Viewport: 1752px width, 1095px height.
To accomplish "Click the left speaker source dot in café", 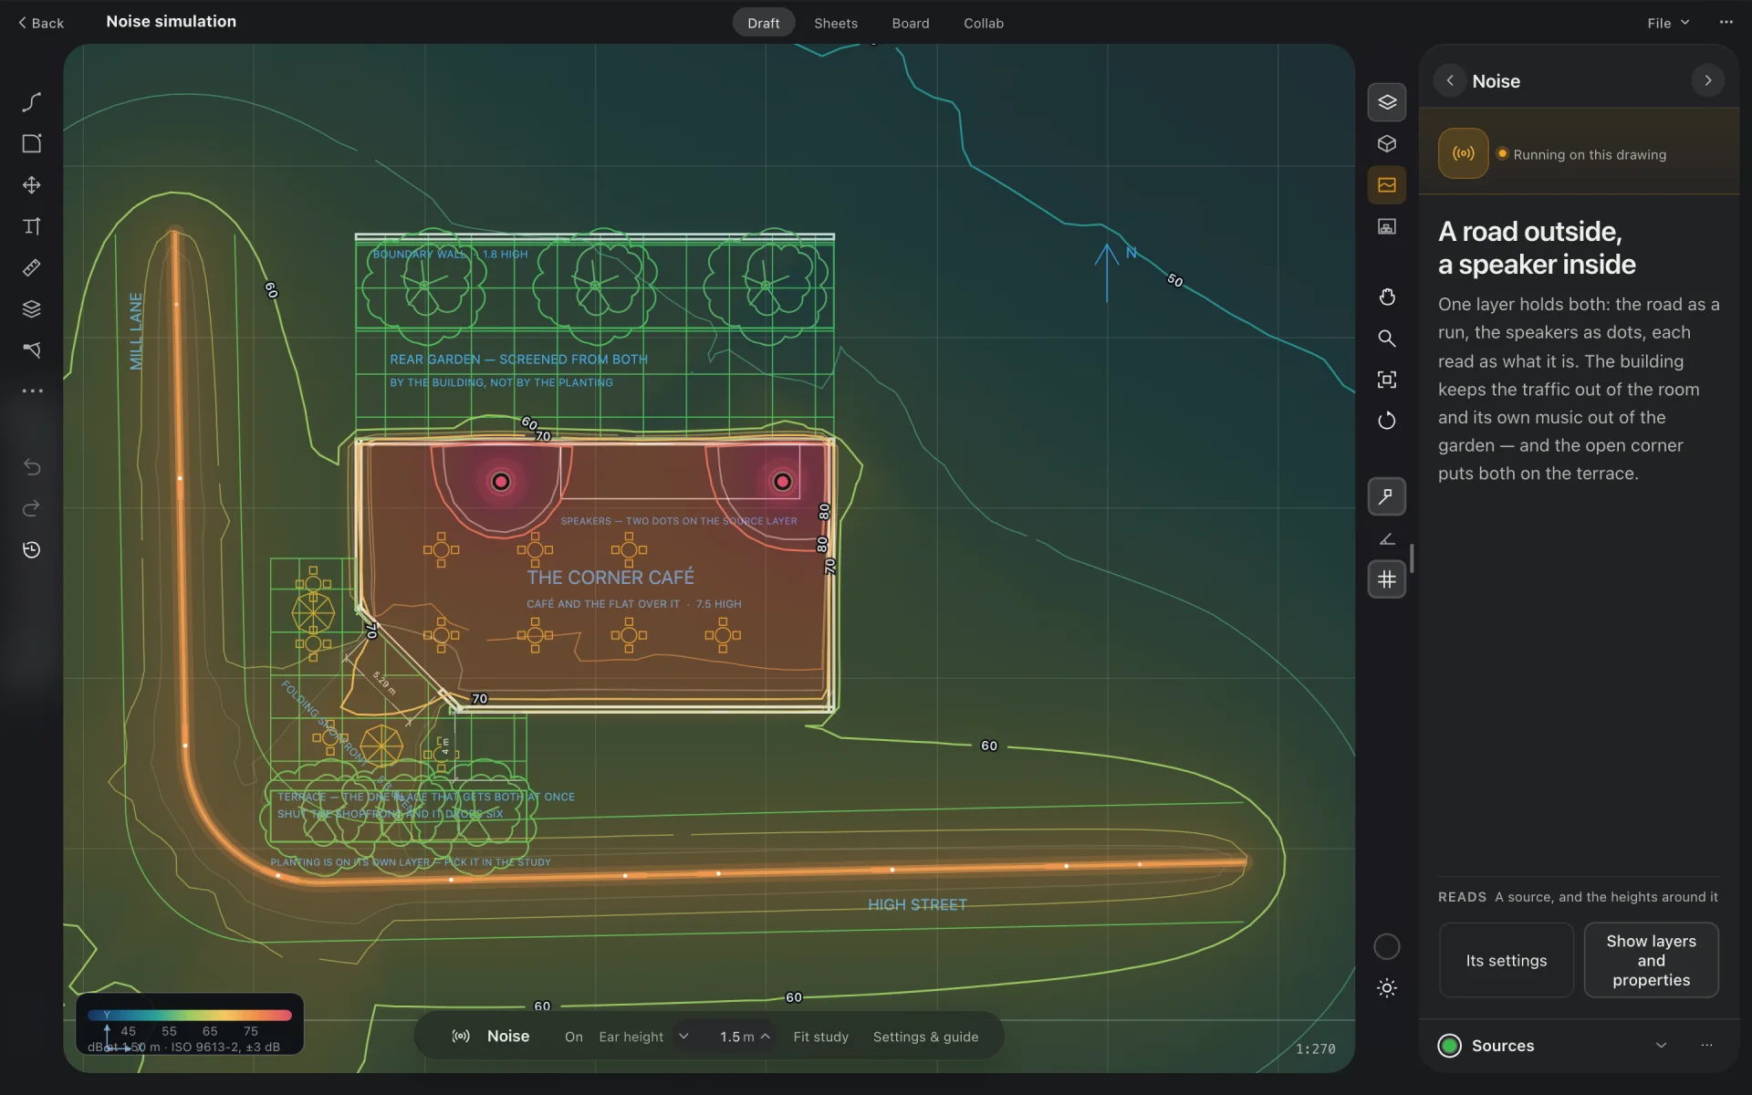I will pyautogui.click(x=501, y=482).
